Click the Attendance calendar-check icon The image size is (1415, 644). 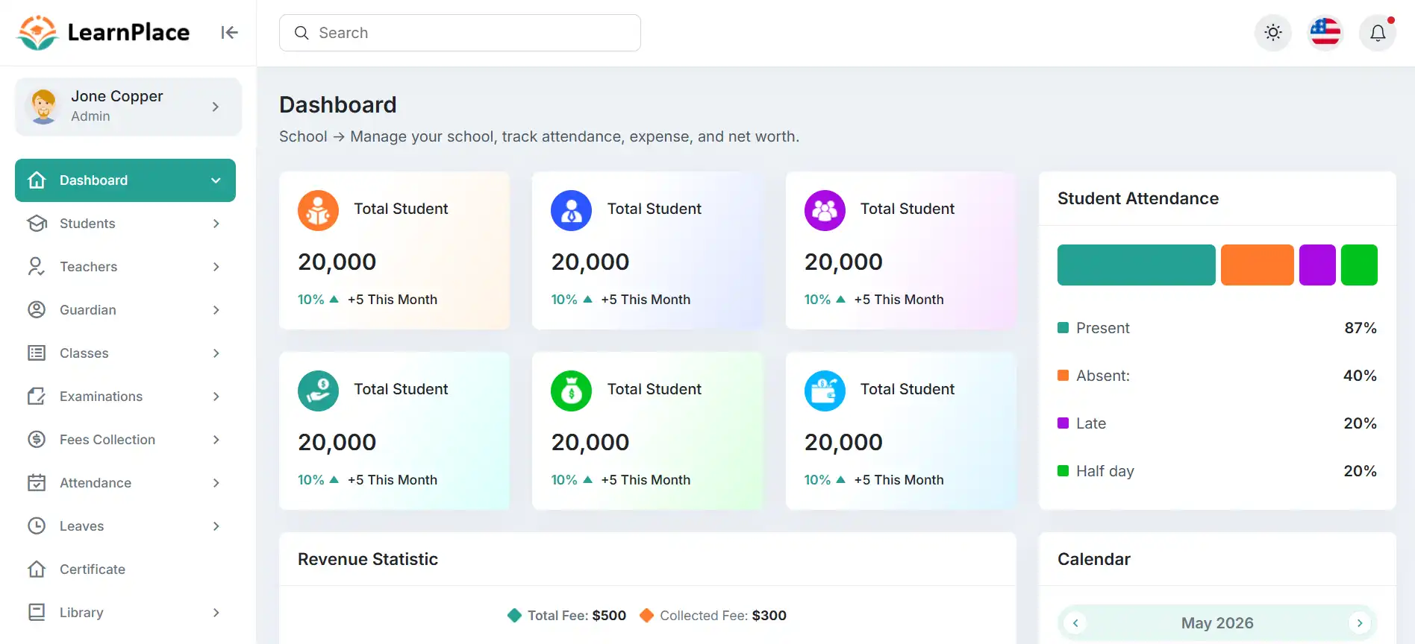pyautogui.click(x=37, y=483)
